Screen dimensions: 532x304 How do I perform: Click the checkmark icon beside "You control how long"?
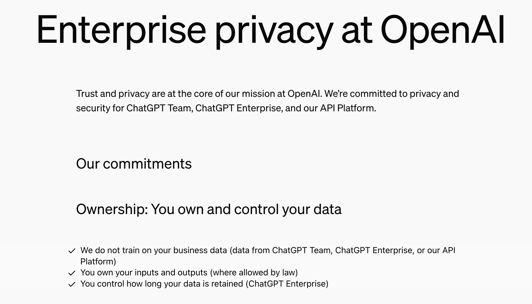point(72,284)
